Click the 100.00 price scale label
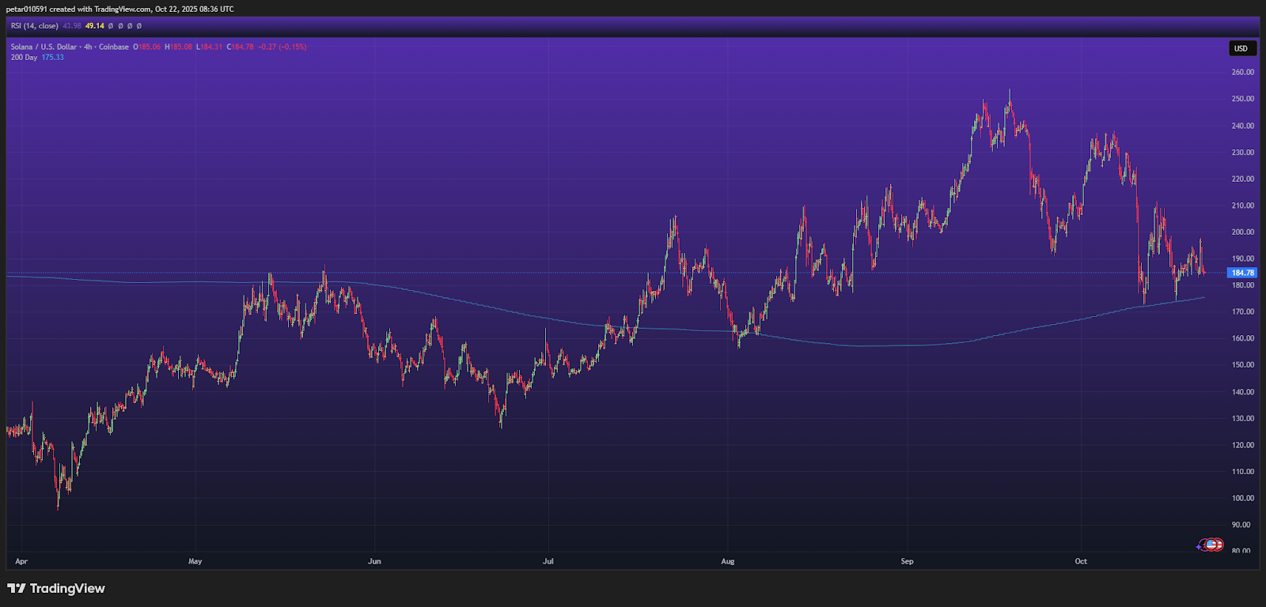This screenshot has width=1266, height=607. (x=1242, y=498)
